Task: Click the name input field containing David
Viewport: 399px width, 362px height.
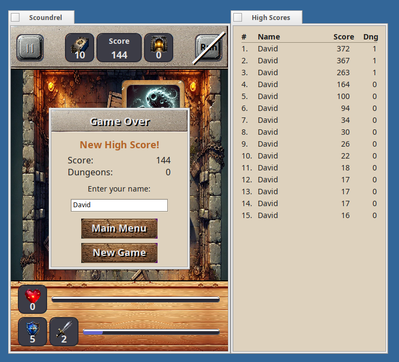Action: (x=119, y=205)
